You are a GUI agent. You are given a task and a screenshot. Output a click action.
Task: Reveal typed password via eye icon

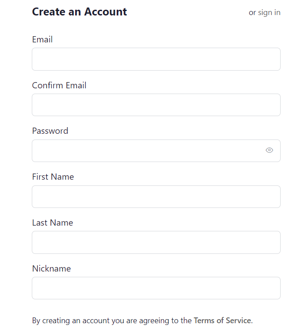pos(269,150)
